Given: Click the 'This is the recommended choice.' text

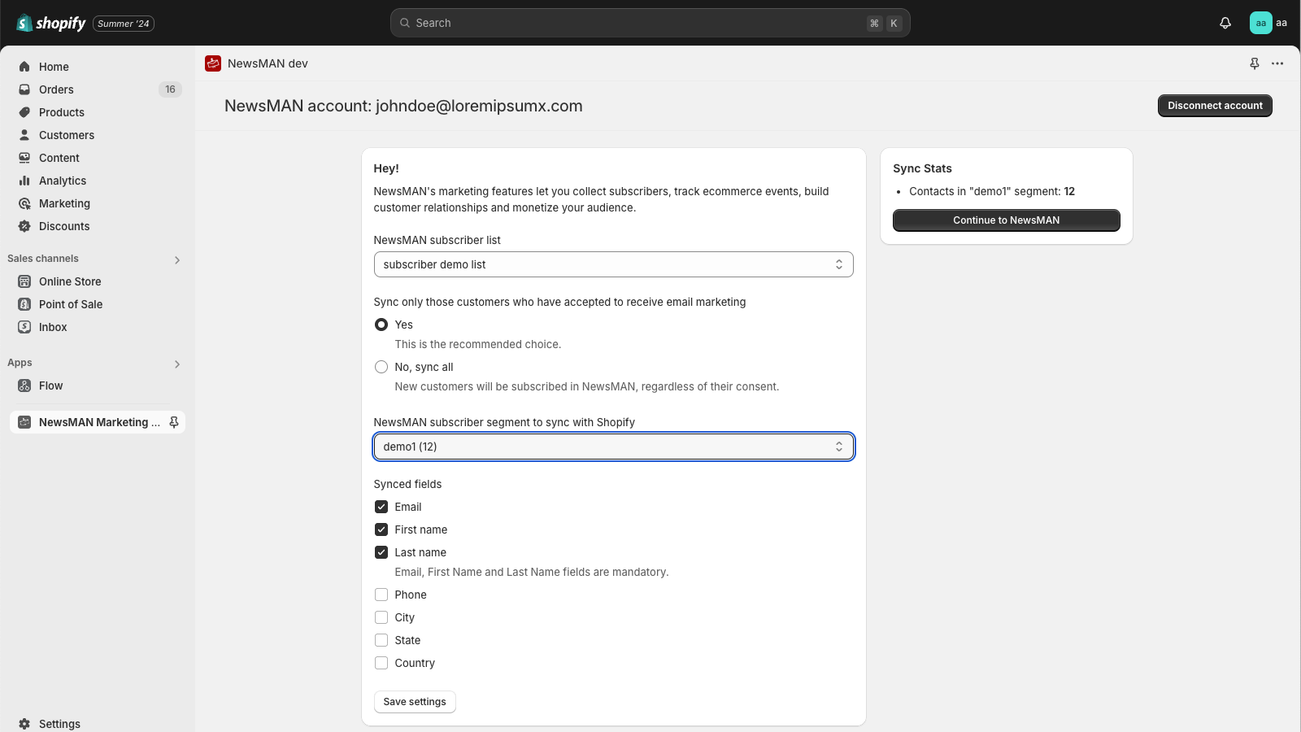Looking at the screenshot, I should pos(478,344).
